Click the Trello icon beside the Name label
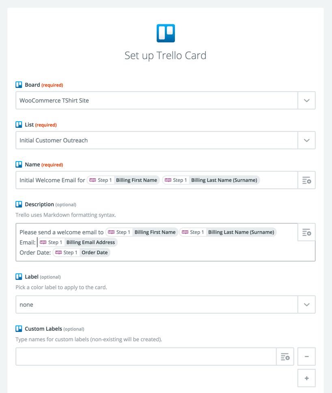 (x=19, y=164)
